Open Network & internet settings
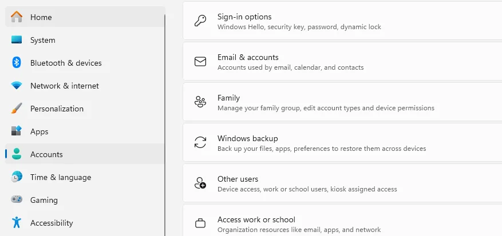502x236 pixels. click(x=85, y=86)
